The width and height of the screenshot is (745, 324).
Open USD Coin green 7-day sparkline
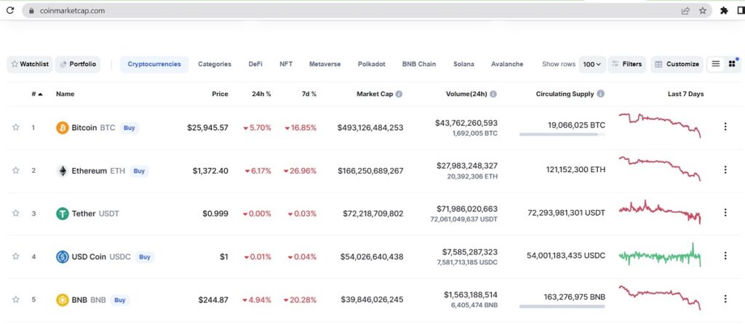coord(659,256)
